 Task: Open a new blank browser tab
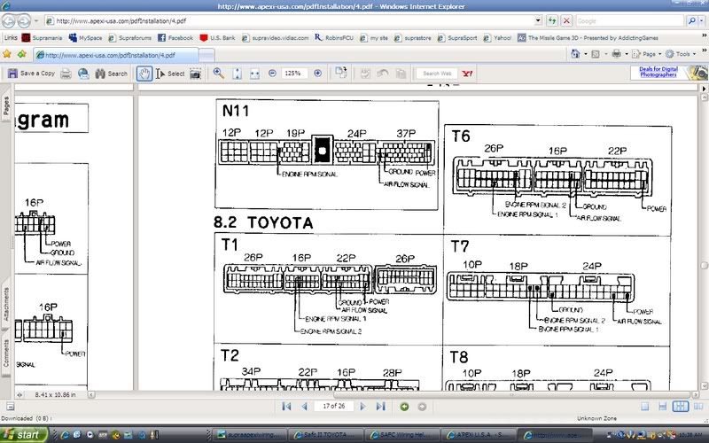[x=206, y=55]
